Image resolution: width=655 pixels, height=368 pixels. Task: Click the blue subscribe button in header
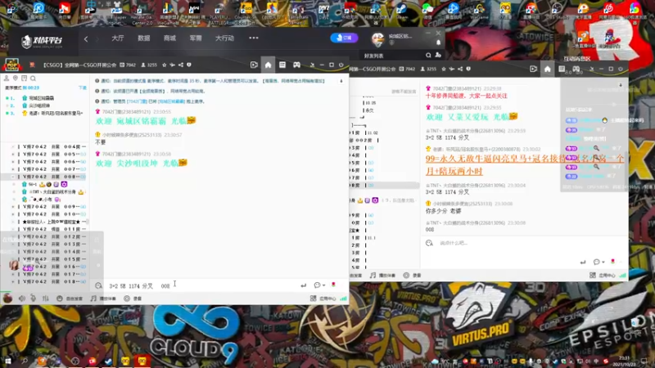click(344, 38)
